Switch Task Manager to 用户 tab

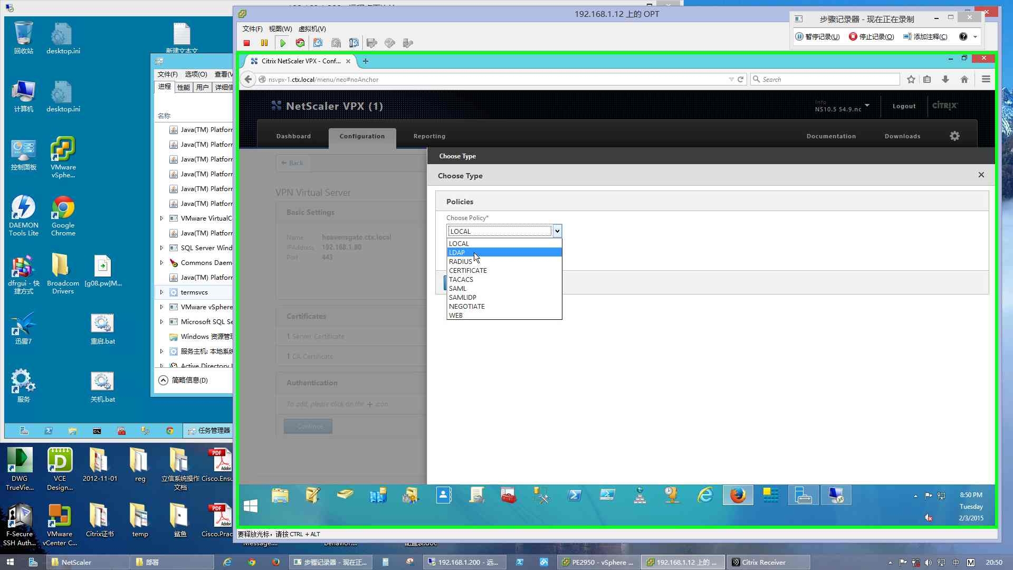[202, 87]
